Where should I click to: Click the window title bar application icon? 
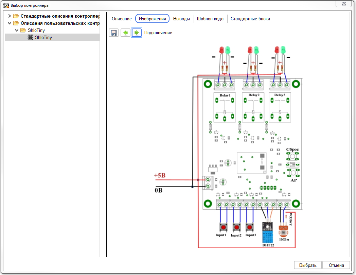[x=6, y=5]
